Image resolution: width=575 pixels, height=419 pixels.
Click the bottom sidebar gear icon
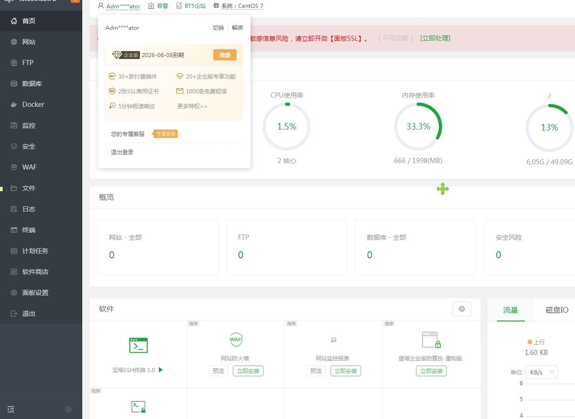(x=68, y=409)
